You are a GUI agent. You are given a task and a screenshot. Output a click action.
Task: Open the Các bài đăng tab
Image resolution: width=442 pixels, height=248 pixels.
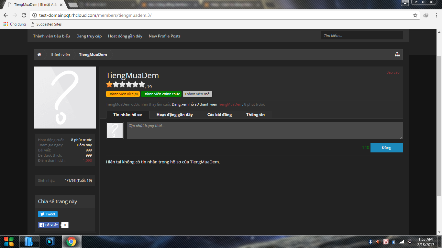click(x=219, y=115)
